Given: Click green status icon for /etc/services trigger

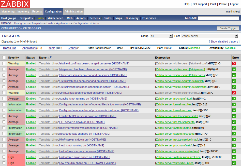Looking at the screenshot, I should [x=234, y=75].
